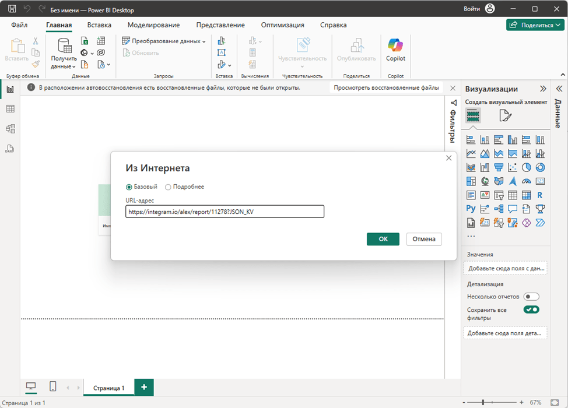
Task: Confirm the dialog with the ОК button
Action: [x=383, y=239]
